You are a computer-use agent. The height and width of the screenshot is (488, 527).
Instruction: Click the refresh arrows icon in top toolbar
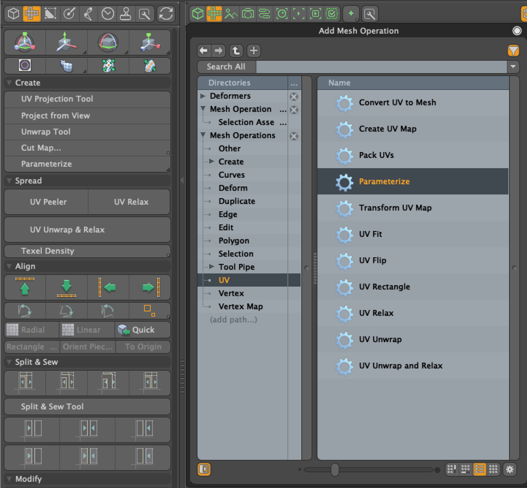pos(166,14)
